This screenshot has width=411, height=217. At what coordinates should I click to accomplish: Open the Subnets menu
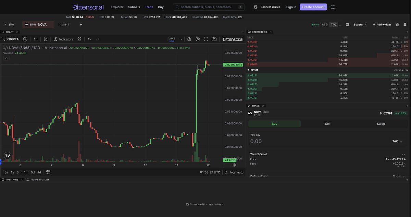[134, 7]
